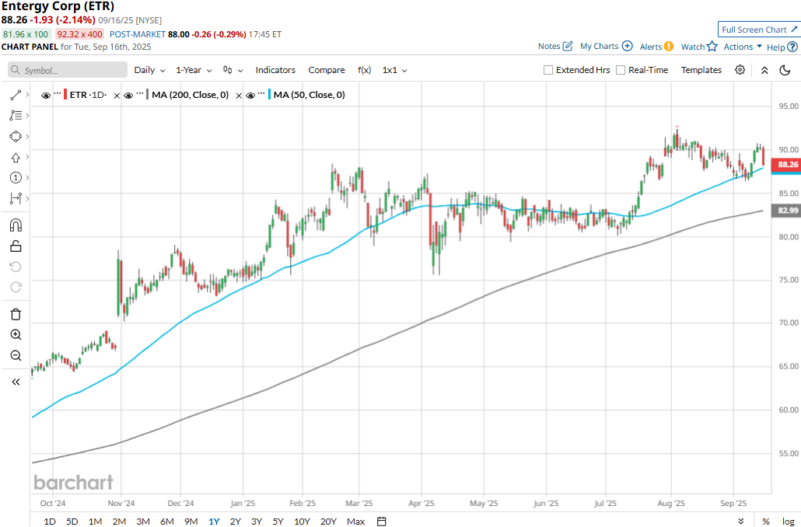Open ETR series color swatch

[65, 95]
